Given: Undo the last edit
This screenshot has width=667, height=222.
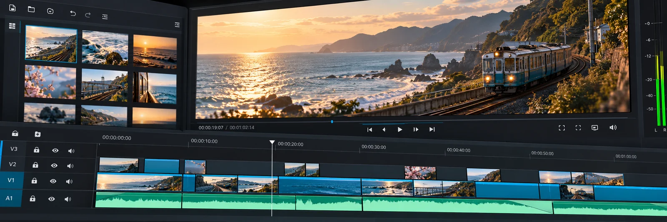Looking at the screenshot, I should coord(73,13).
